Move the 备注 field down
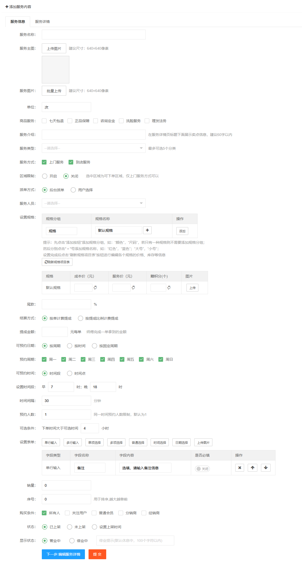Screen dimensions: 302x567 click(x=266, y=468)
